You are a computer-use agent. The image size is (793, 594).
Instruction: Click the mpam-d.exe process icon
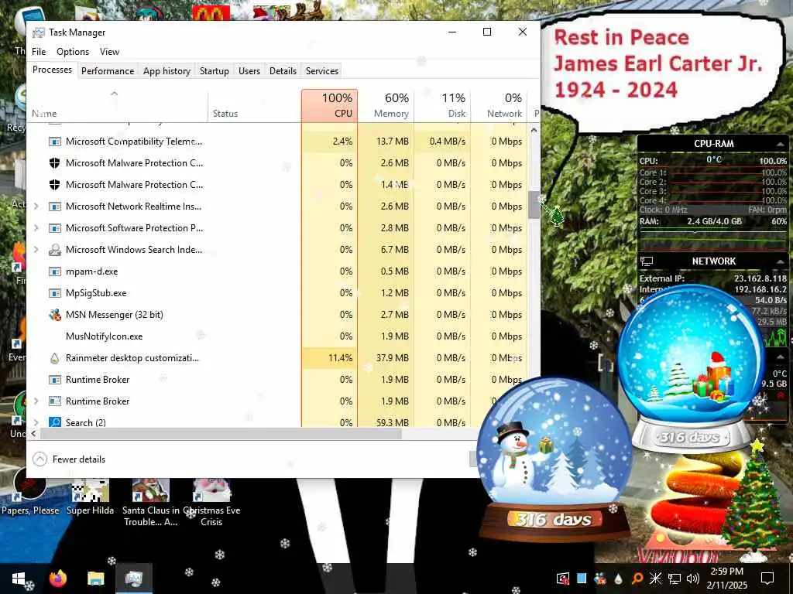55,271
